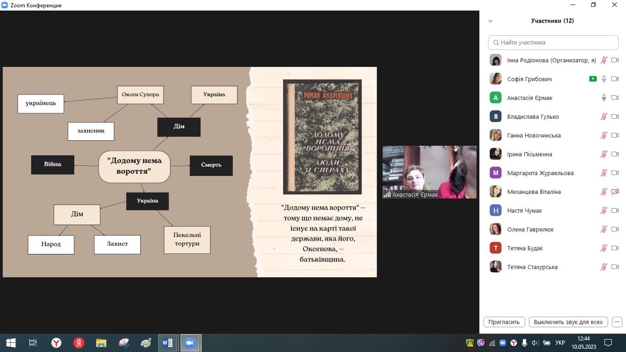Click the Zoom taskbar button
This screenshot has height=352, width=626.
190,343
